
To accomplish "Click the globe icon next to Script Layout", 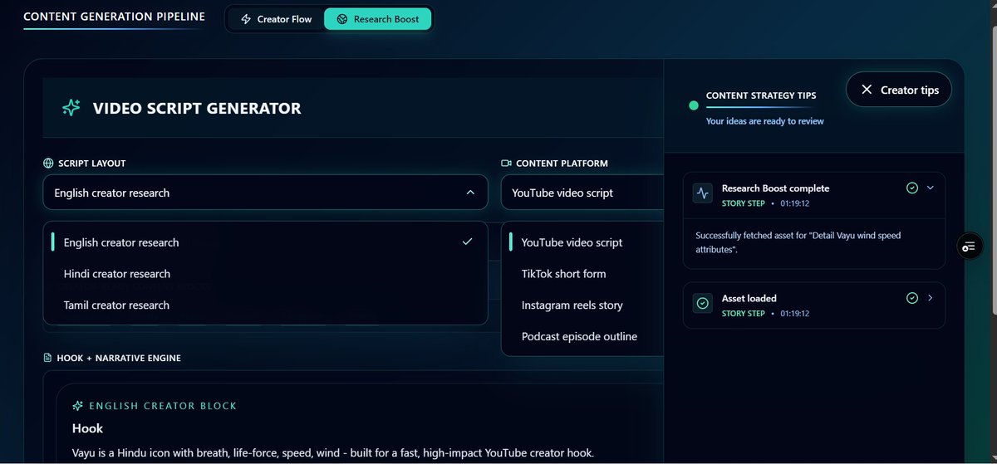I will tap(48, 164).
